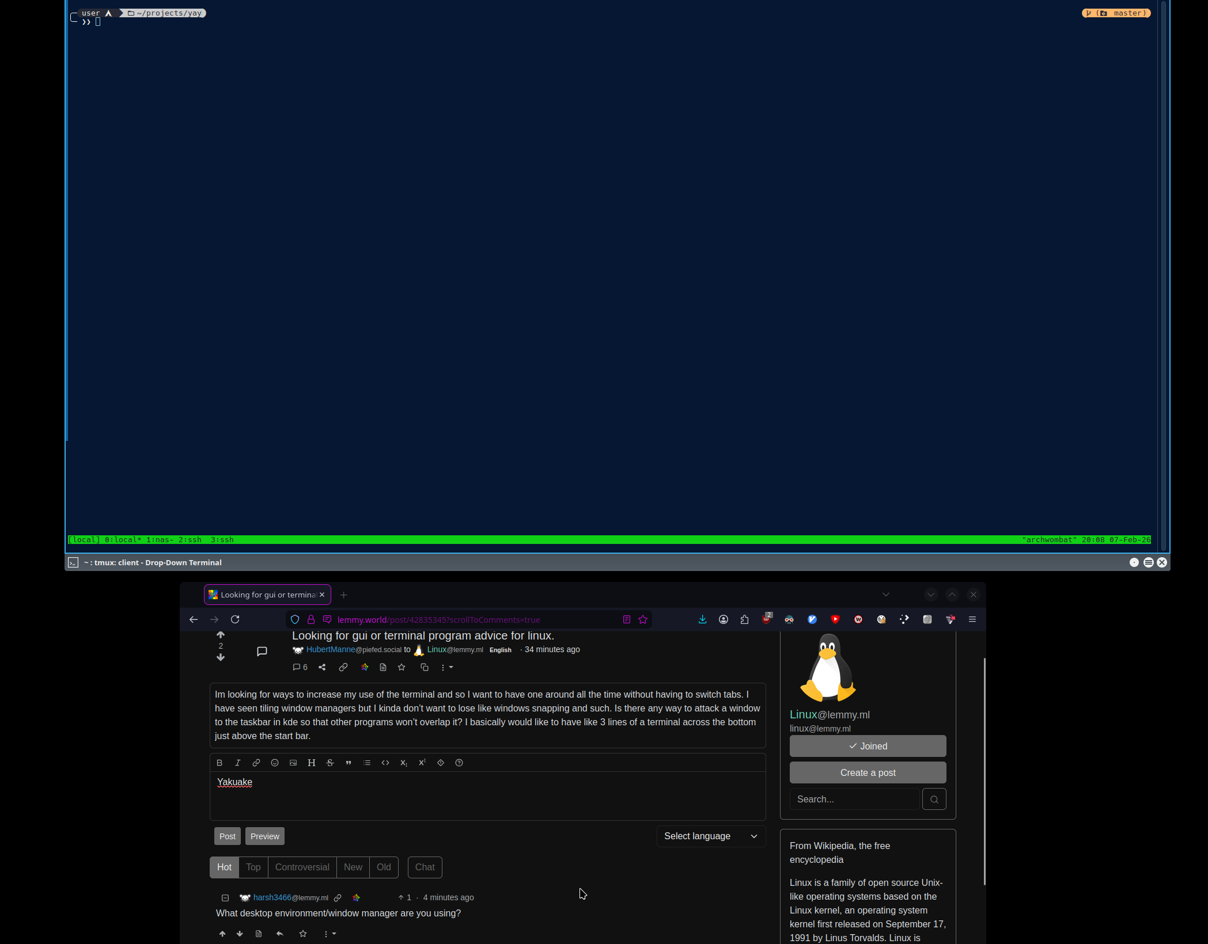Image resolution: width=1208 pixels, height=944 pixels.
Task: Toggle reader view in the address bar
Action: [x=627, y=619]
